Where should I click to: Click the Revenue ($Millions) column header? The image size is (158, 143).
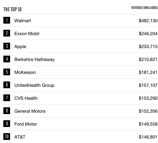[144, 8]
